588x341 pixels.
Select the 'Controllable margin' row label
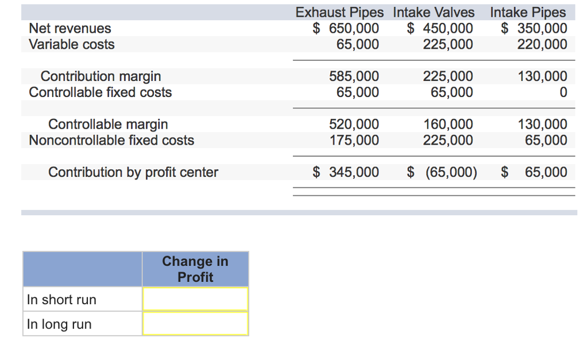click(108, 124)
